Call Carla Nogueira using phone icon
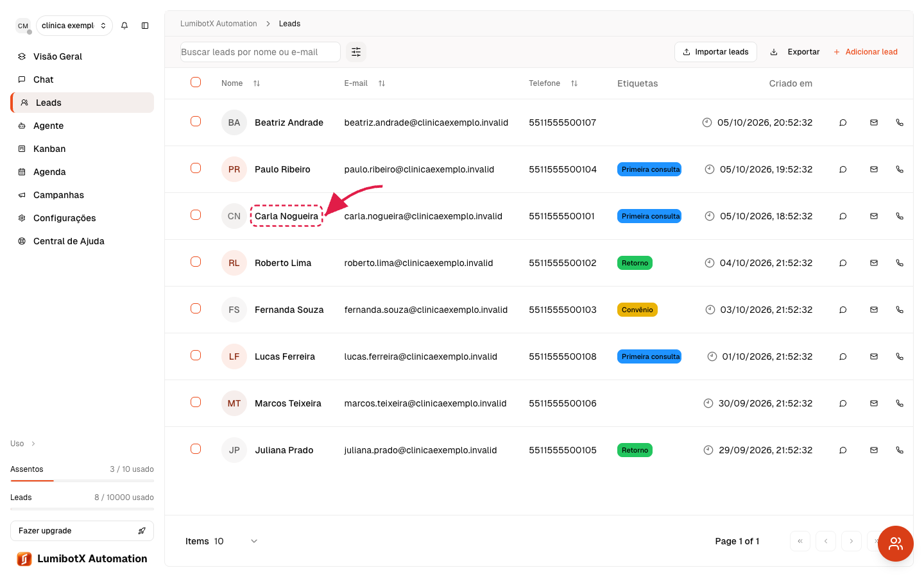The height and width of the screenshot is (577, 924). coord(900,216)
